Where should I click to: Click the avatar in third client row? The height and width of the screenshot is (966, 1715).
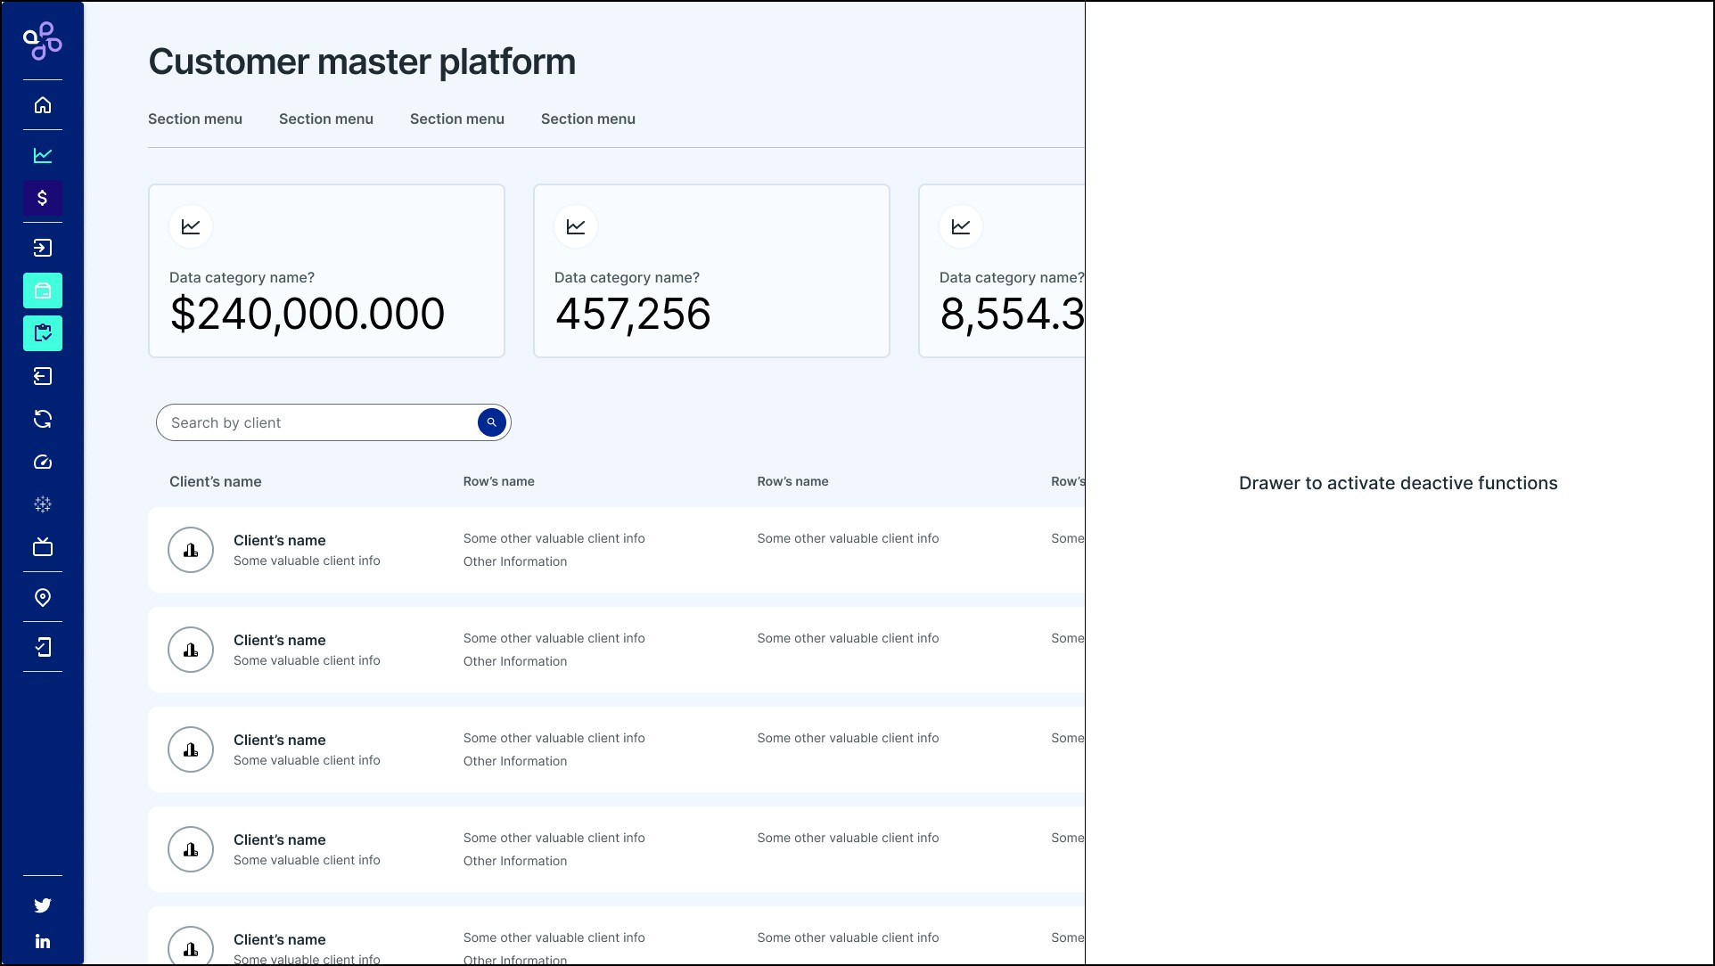(191, 749)
